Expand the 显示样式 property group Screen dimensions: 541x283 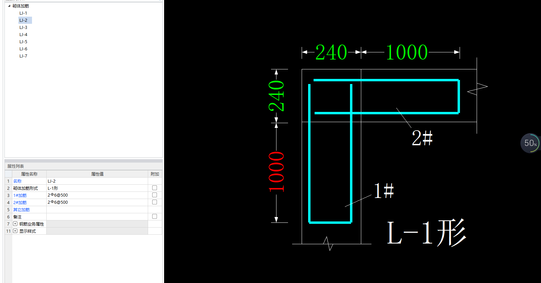pos(15,231)
